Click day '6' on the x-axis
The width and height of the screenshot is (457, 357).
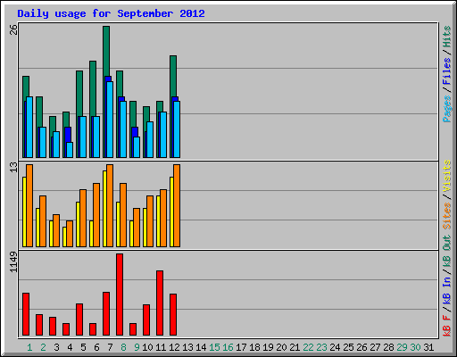pos(96,347)
